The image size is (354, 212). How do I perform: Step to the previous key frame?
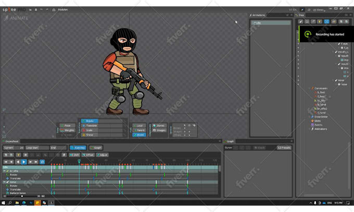pyautogui.click(x=11, y=162)
